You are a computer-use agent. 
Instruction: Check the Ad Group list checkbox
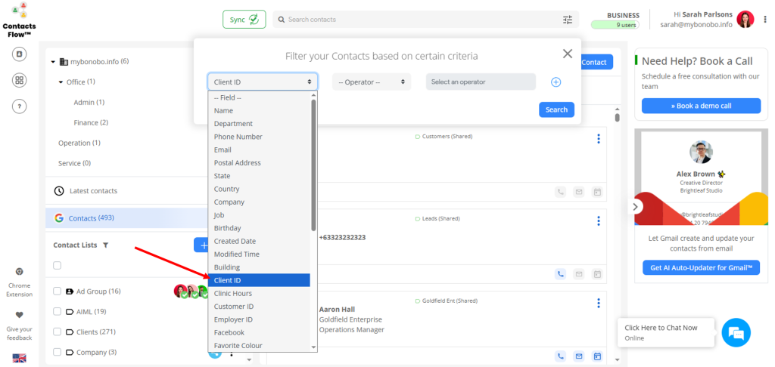pos(58,291)
